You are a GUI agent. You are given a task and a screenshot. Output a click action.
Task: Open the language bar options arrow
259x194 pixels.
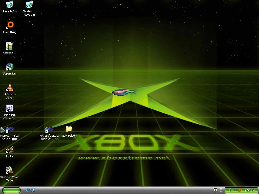point(221,191)
